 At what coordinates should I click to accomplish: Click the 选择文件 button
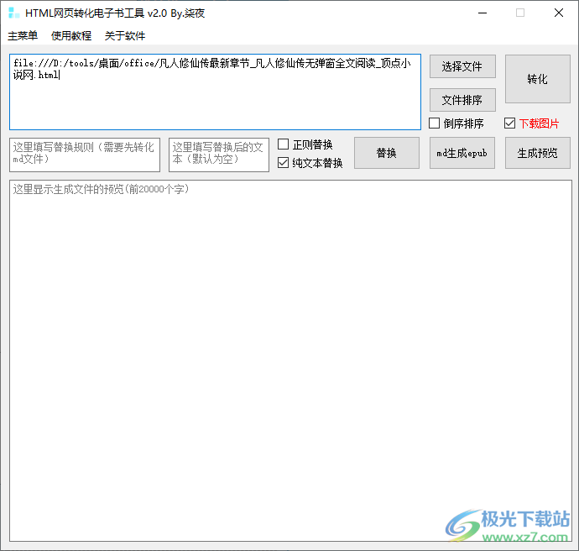point(462,66)
